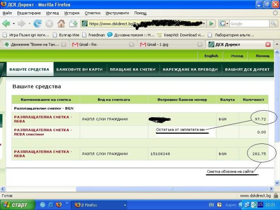This screenshot has width=280, height=210.
Task: Launch Firefox from quick launch icon
Action: 59,205
